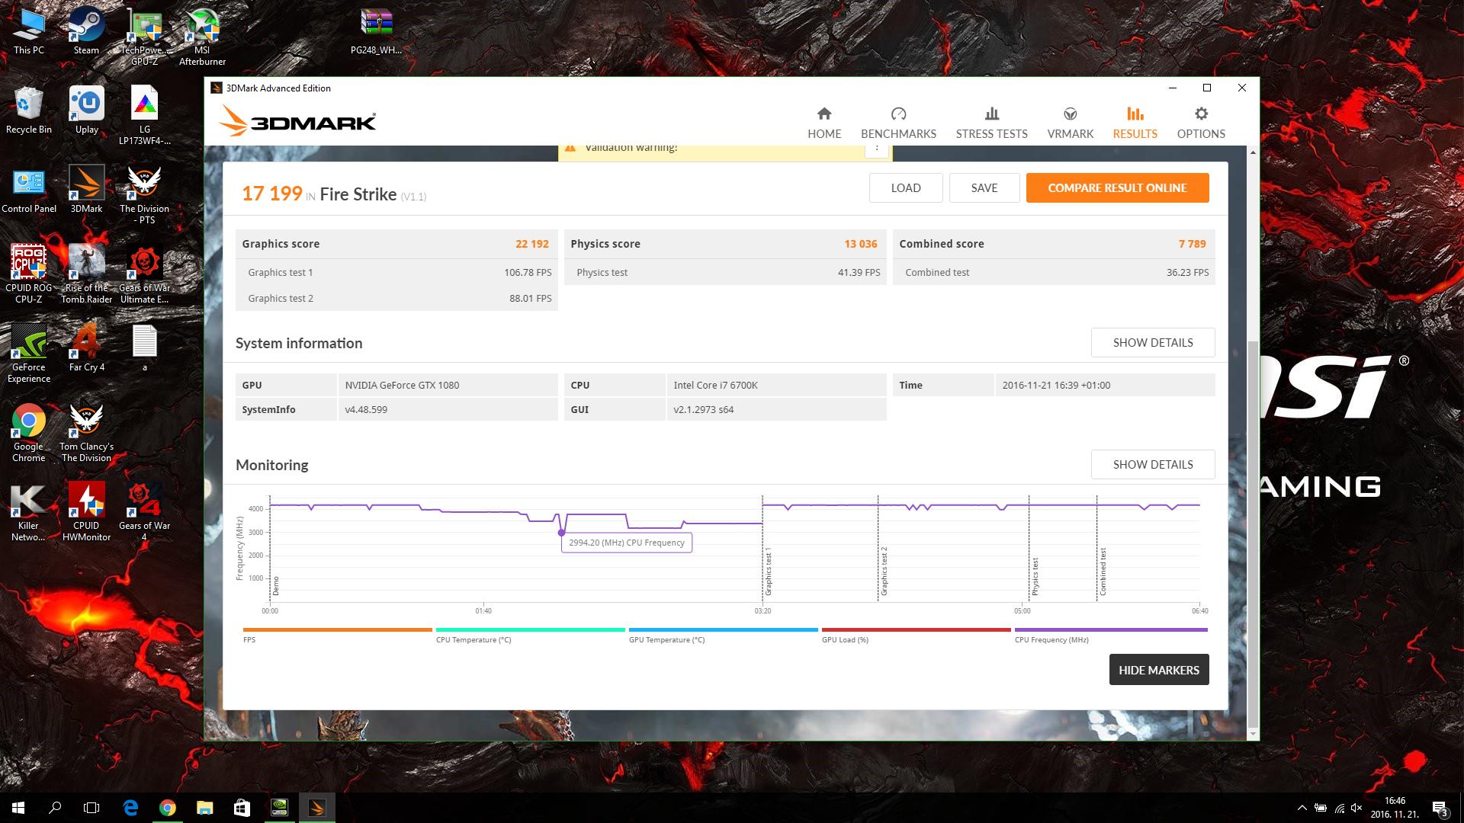
Task: Open the HOME tab in 3DMark
Action: click(x=824, y=123)
